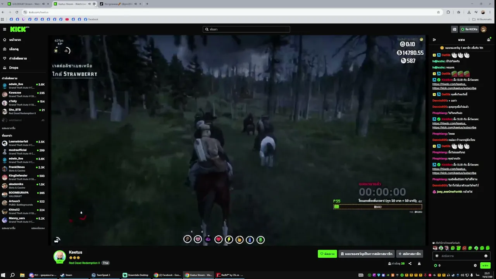This screenshot has width=496, height=279.
Task: Share the Keetus stream
Action: click(x=410, y=264)
